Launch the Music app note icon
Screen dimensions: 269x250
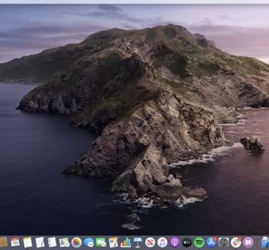(x=163, y=242)
